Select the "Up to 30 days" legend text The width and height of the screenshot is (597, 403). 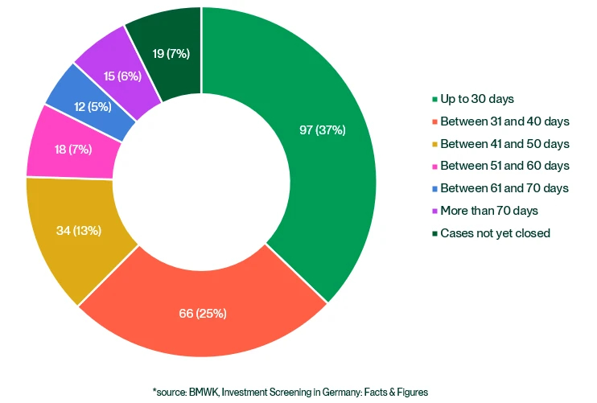pos(477,99)
